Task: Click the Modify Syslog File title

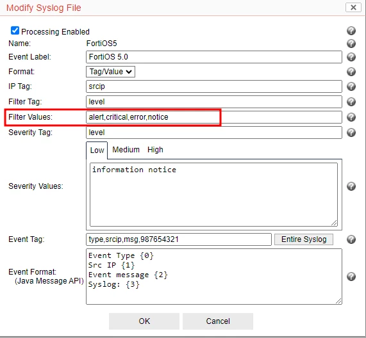Action: click(x=44, y=8)
